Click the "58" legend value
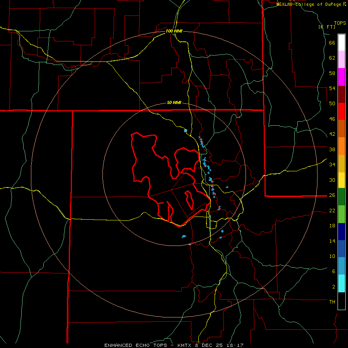348x348 pixels. point(332,73)
